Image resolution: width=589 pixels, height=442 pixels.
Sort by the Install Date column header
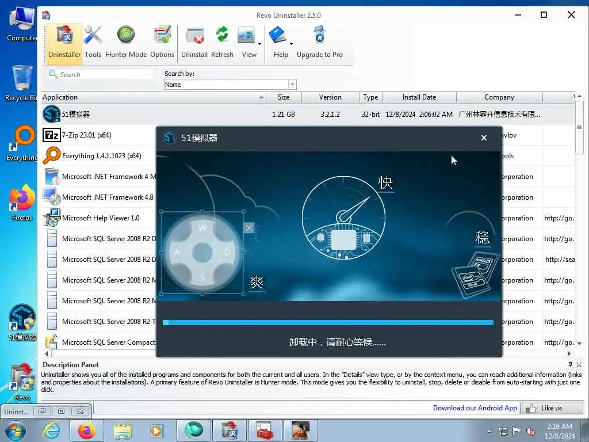click(x=419, y=97)
